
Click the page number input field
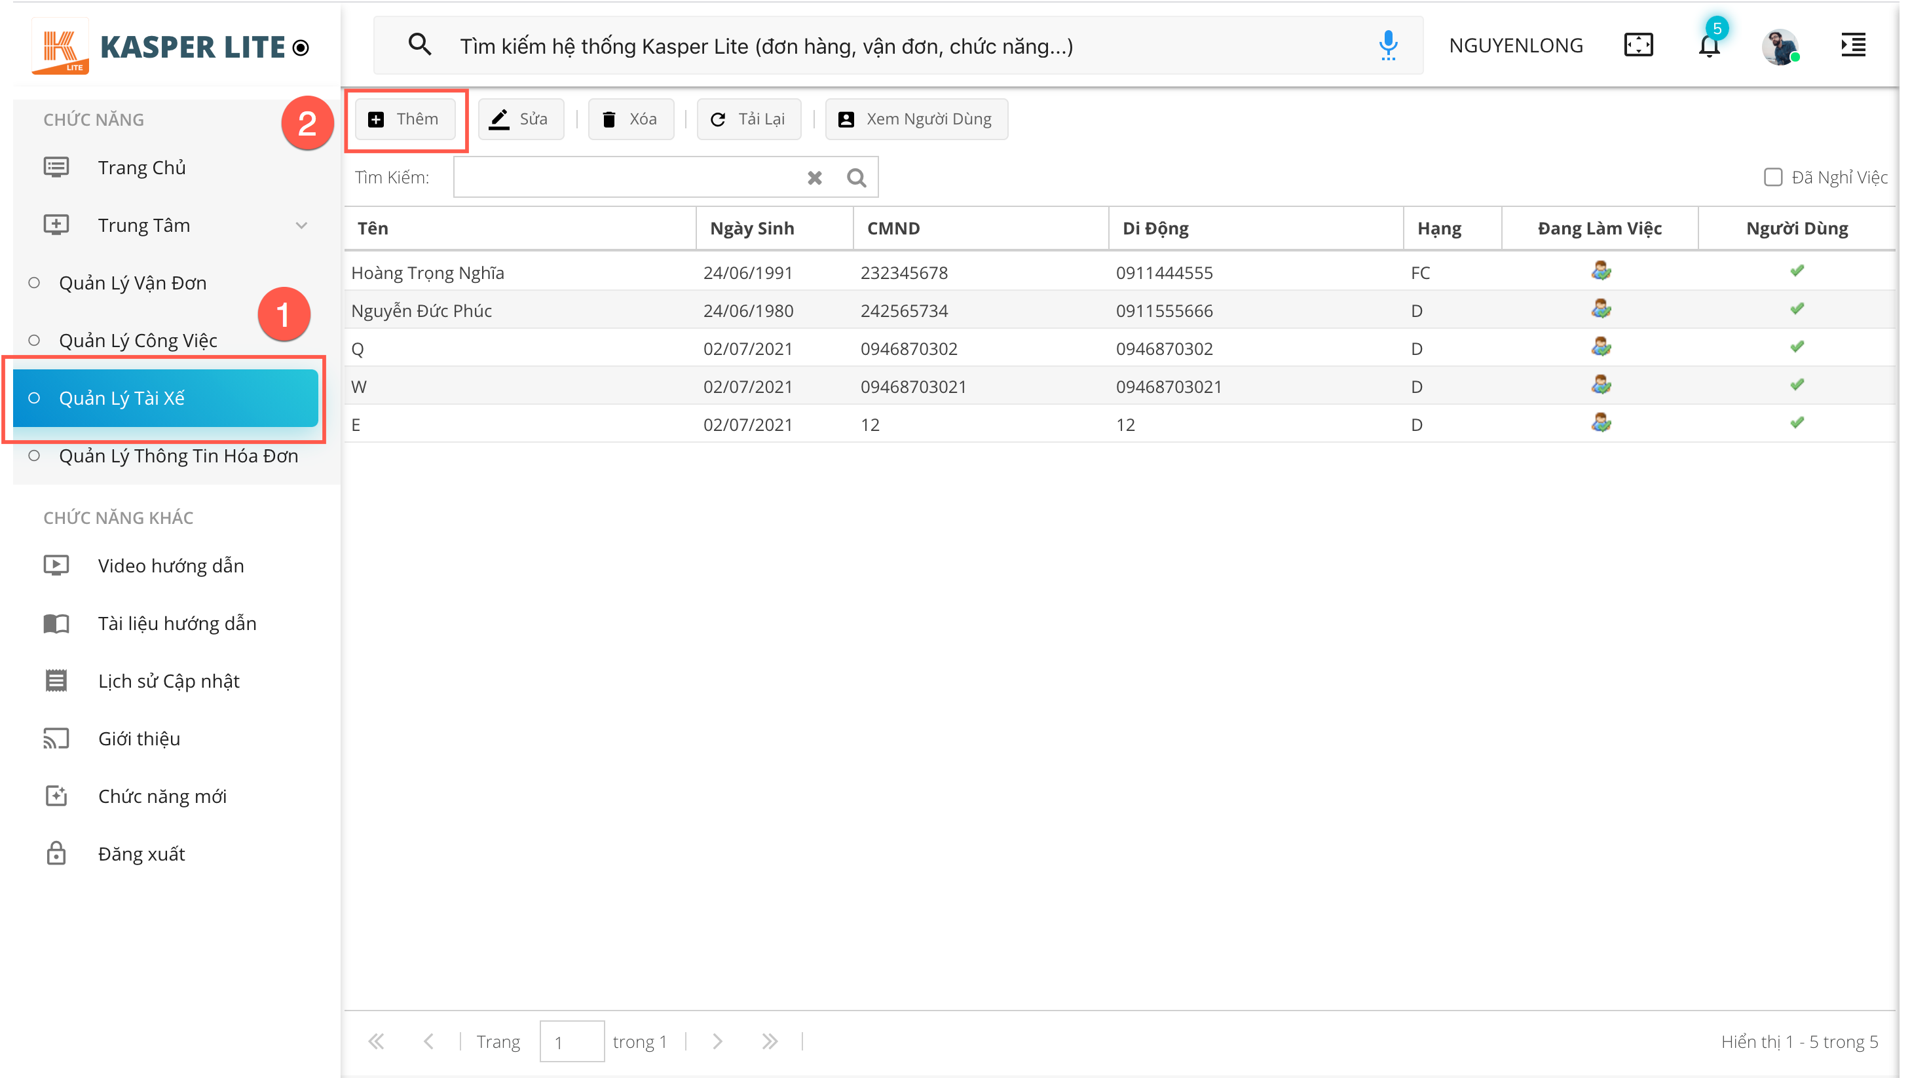click(571, 1041)
